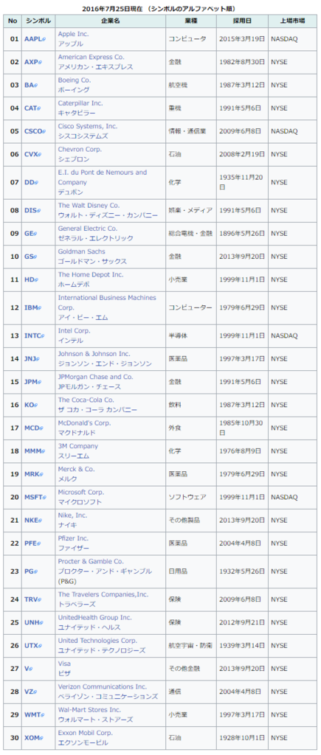Open the CSCO ticker link

[35, 131]
